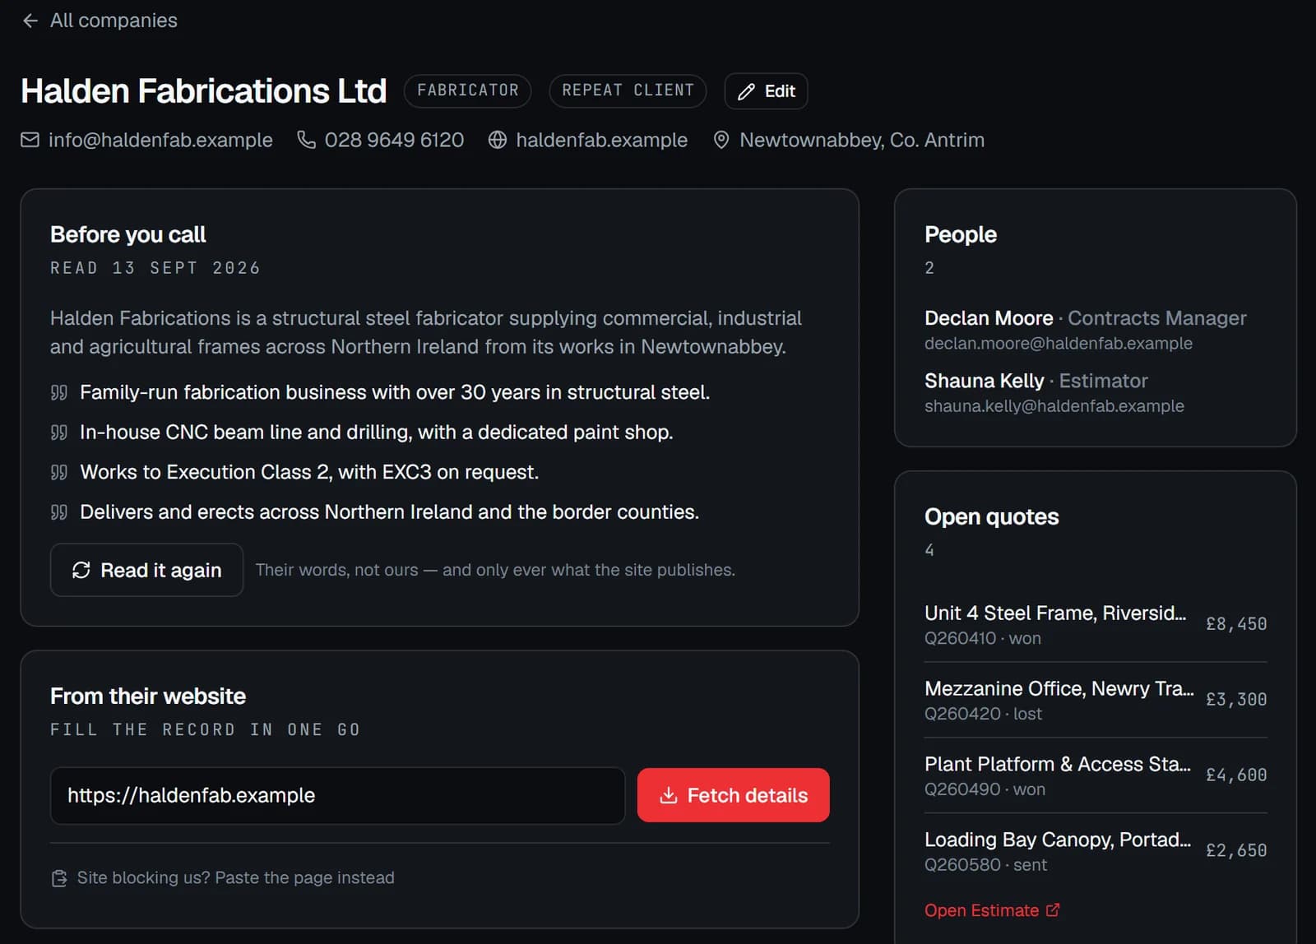Click the back arrow beside All companies

[30, 21]
